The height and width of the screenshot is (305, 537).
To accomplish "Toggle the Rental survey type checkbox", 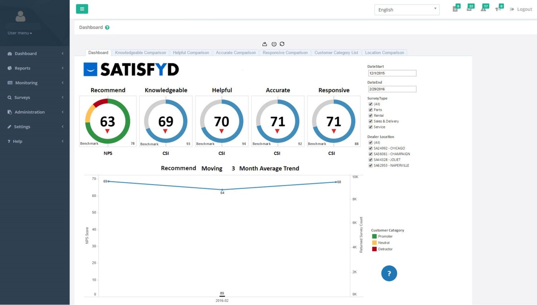I will coord(371,116).
